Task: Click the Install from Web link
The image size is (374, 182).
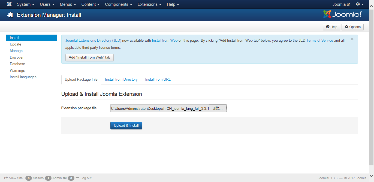Action: coord(165,40)
